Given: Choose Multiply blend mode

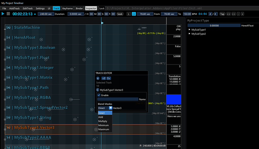Looking at the screenshot, I should 105,121.
